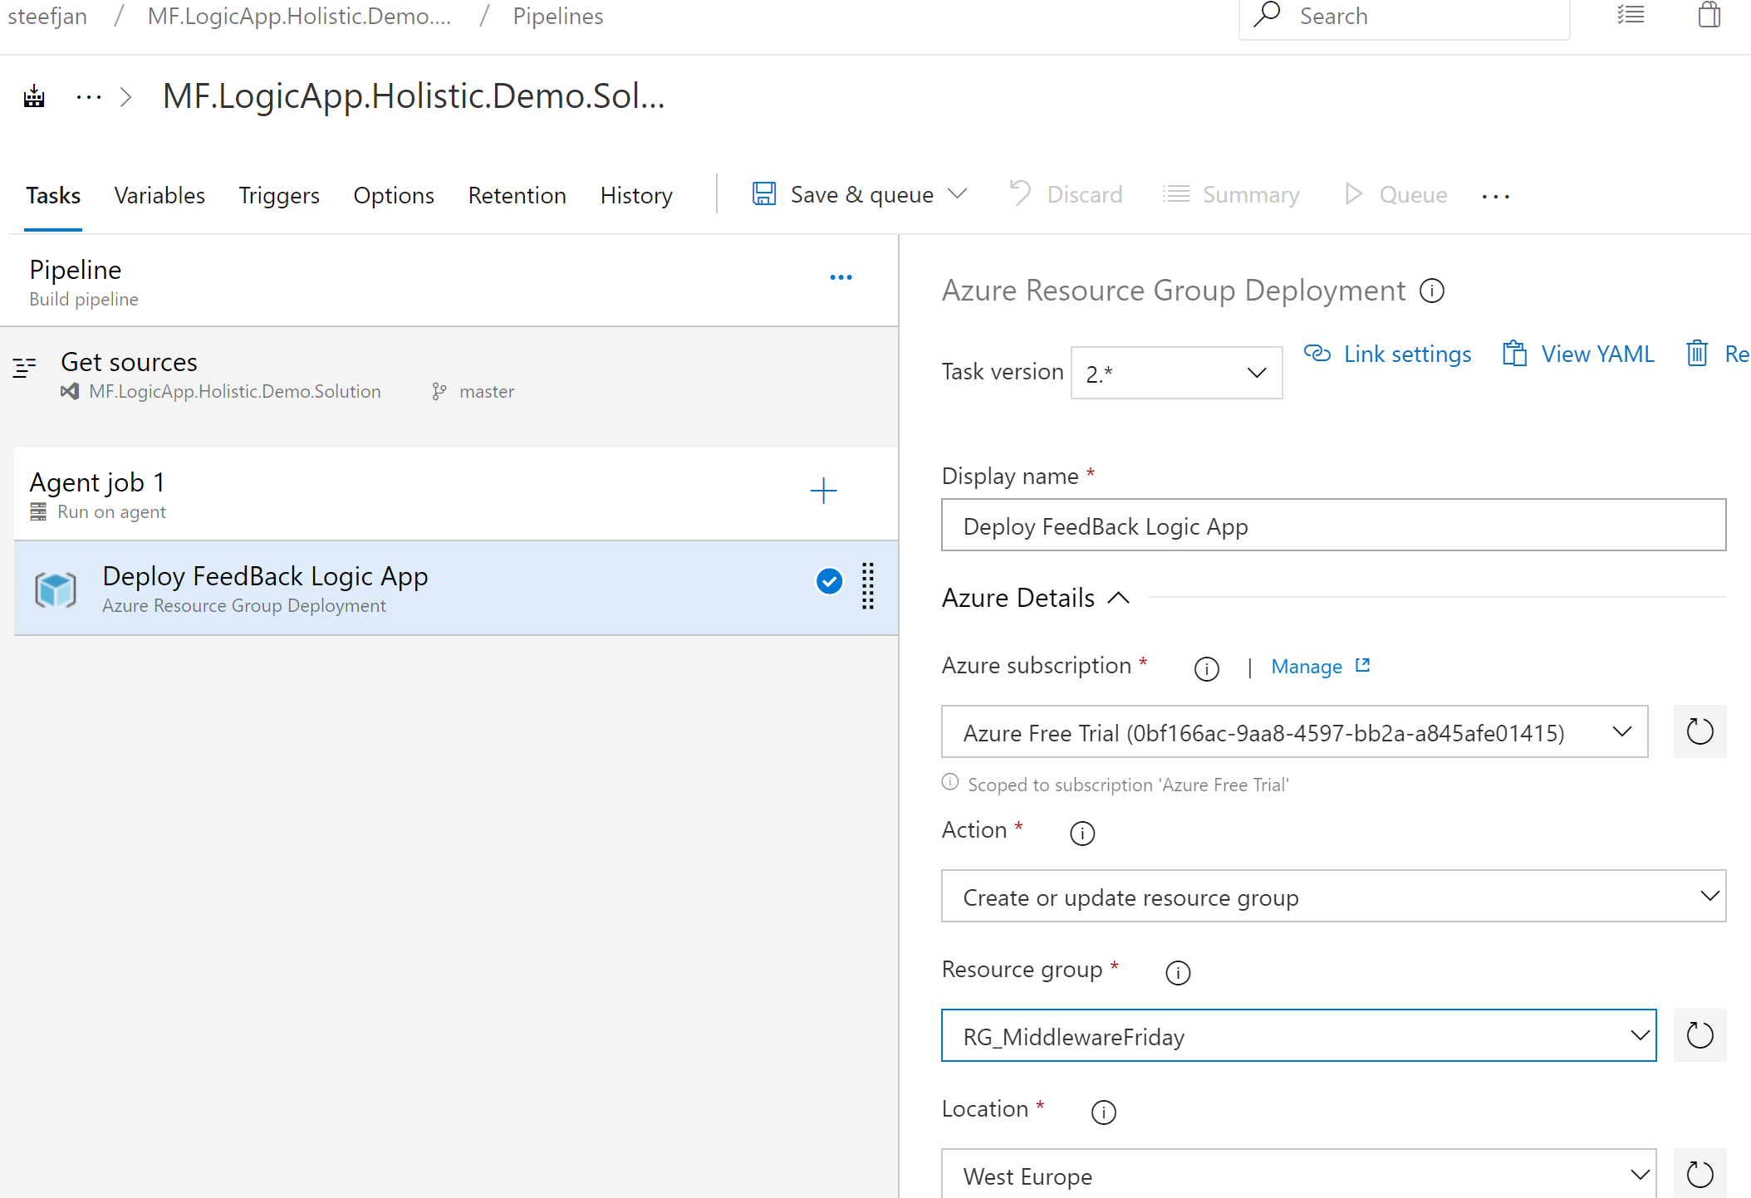Viewport: 1751px width, 1198px height.
Task: Click info icon for Azure subscription
Action: click(1206, 668)
